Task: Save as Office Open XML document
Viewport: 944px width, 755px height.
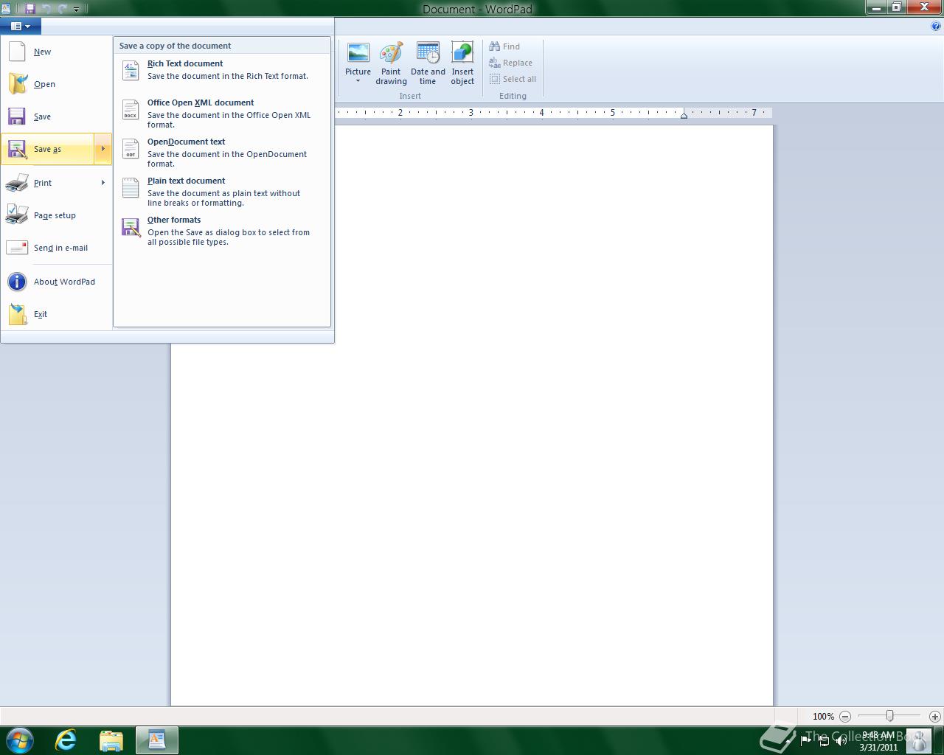Action: pos(221,114)
